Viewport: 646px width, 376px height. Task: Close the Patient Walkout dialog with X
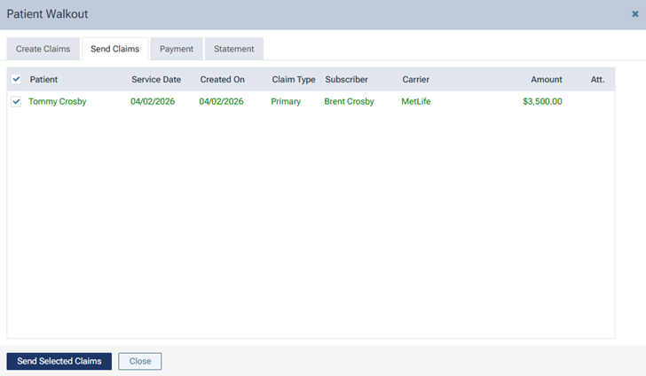tap(634, 14)
